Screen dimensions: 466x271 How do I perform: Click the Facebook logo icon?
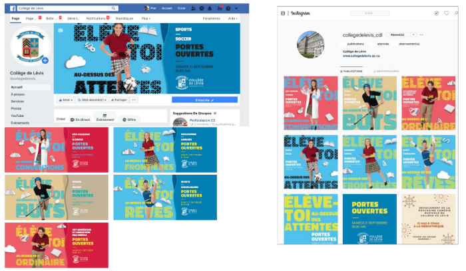13,8
